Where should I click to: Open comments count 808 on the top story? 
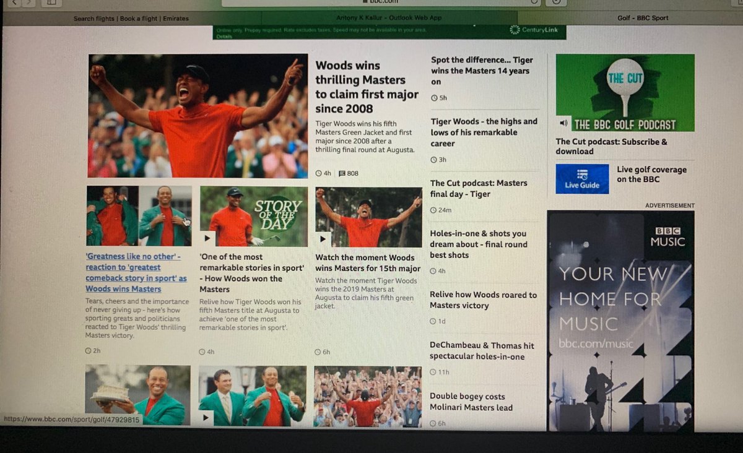pos(349,173)
